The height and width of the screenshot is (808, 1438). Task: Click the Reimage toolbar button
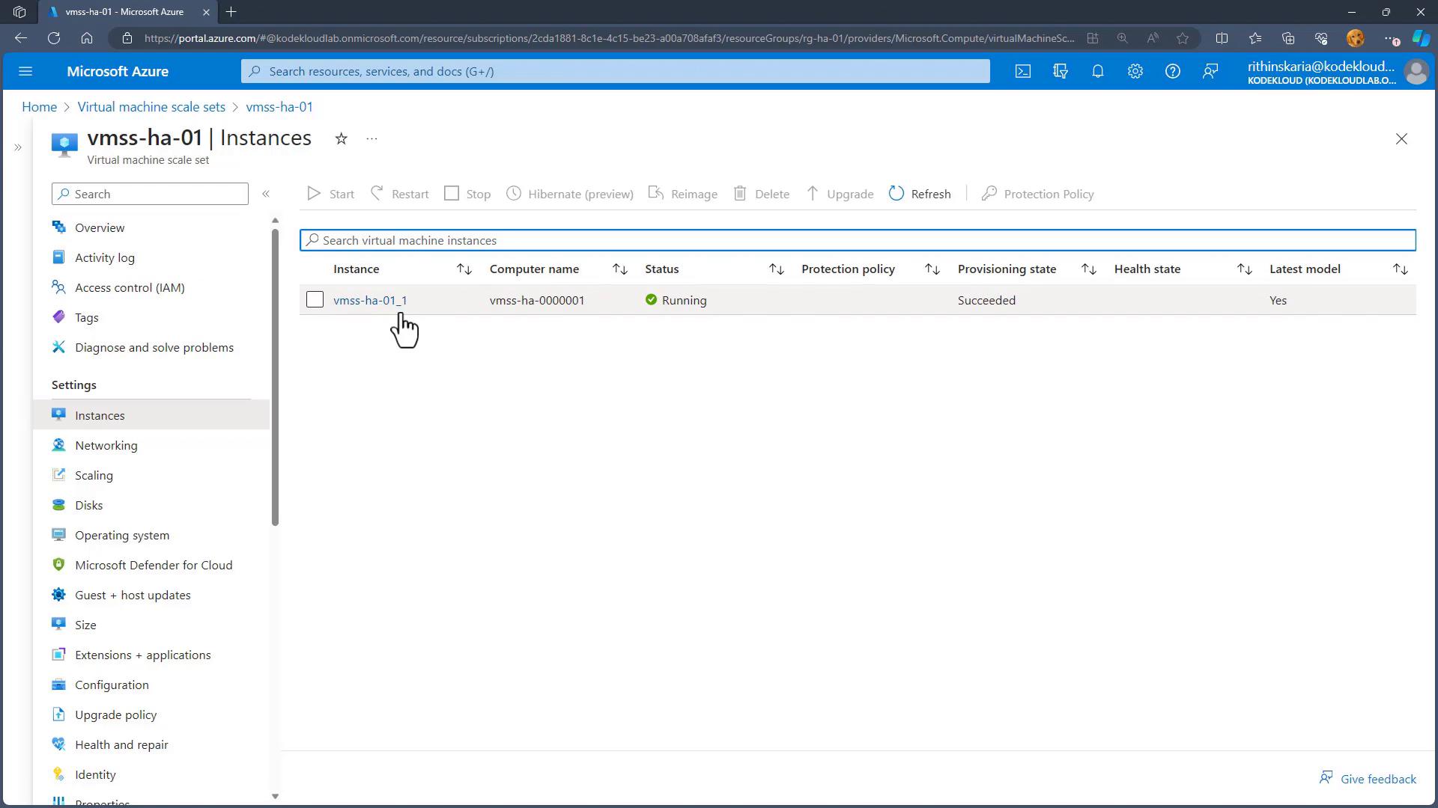click(682, 194)
